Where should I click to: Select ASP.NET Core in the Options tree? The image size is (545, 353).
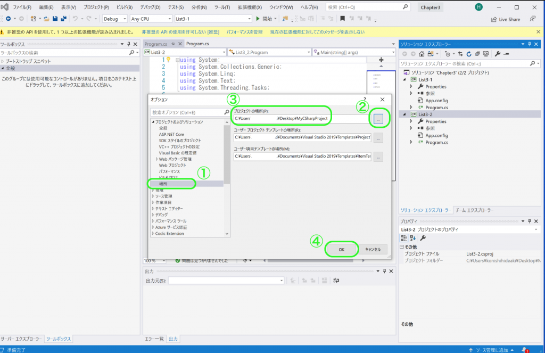pyautogui.click(x=171, y=134)
